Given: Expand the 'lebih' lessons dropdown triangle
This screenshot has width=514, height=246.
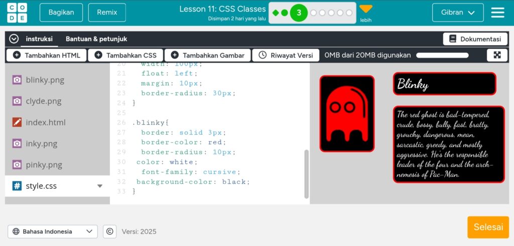Looking at the screenshot, I should tap(366, 10).
